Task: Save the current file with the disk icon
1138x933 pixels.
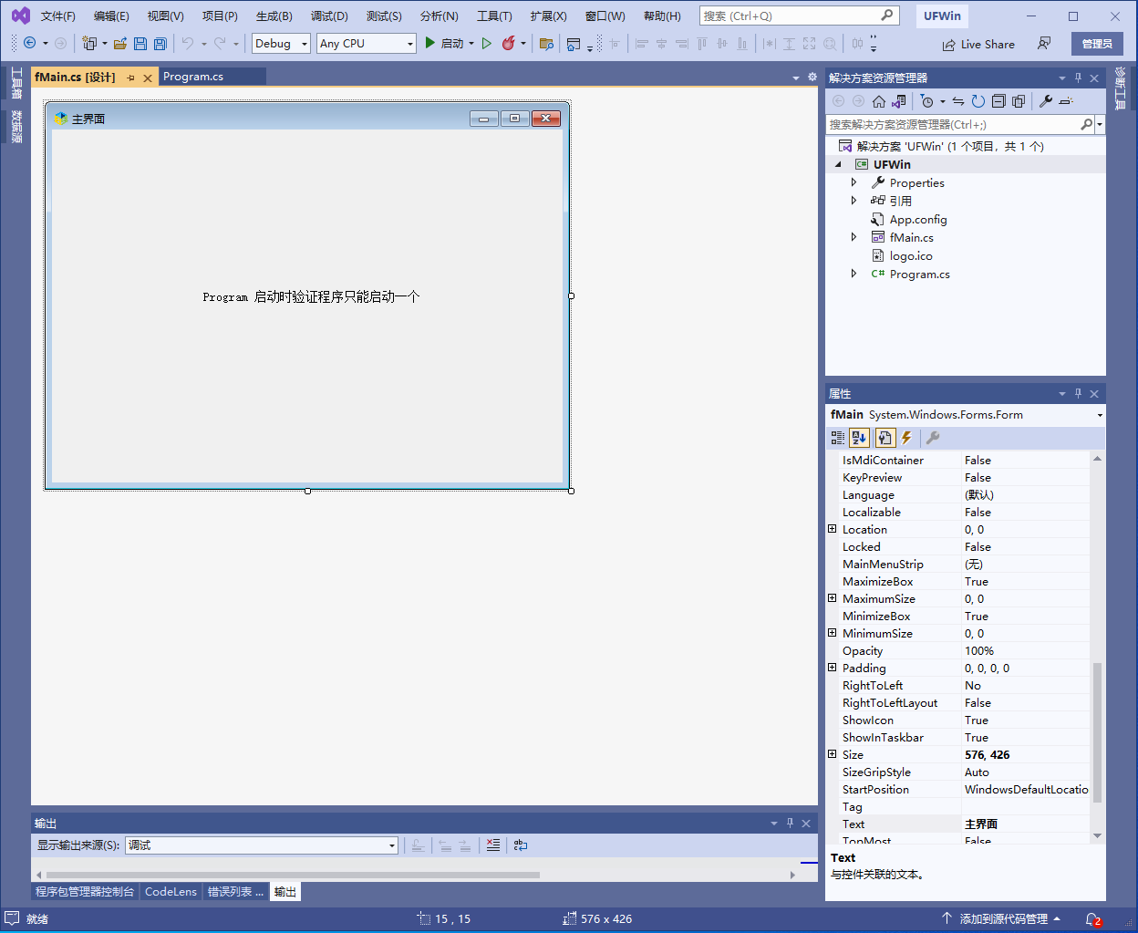Action: pos(140,43)
